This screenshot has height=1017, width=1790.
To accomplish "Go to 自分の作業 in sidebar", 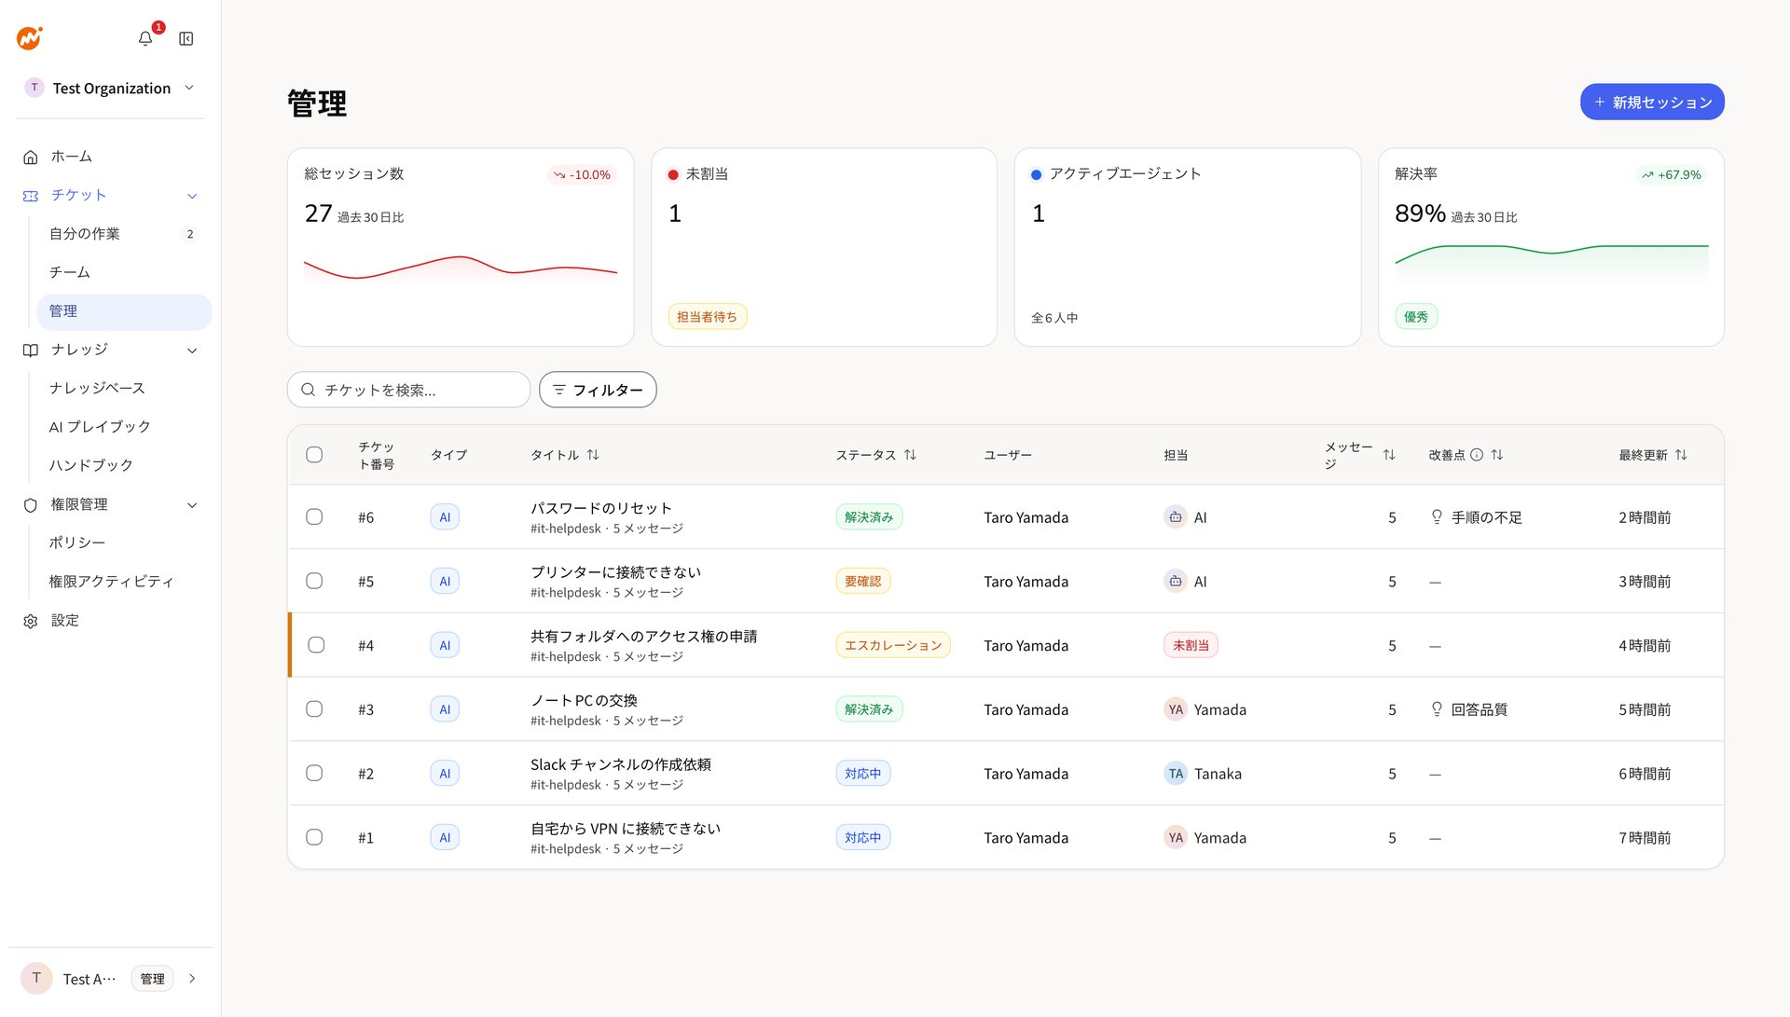I will [x=124, y=234].
